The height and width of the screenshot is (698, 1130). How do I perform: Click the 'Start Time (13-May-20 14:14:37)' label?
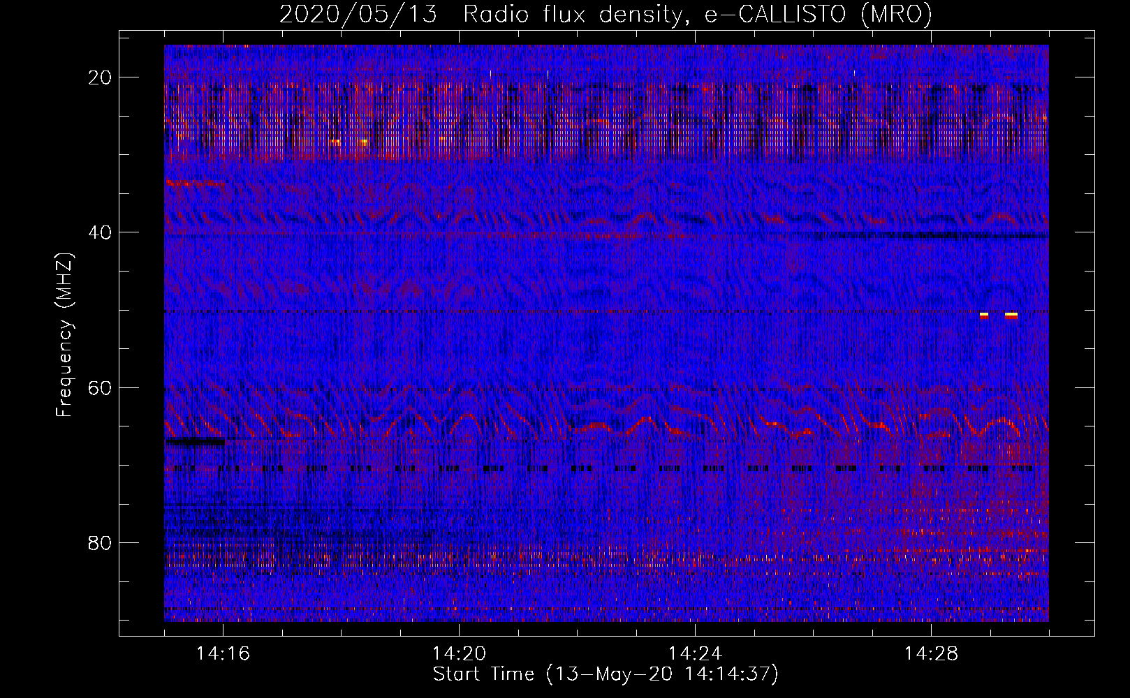click(606, 674)
